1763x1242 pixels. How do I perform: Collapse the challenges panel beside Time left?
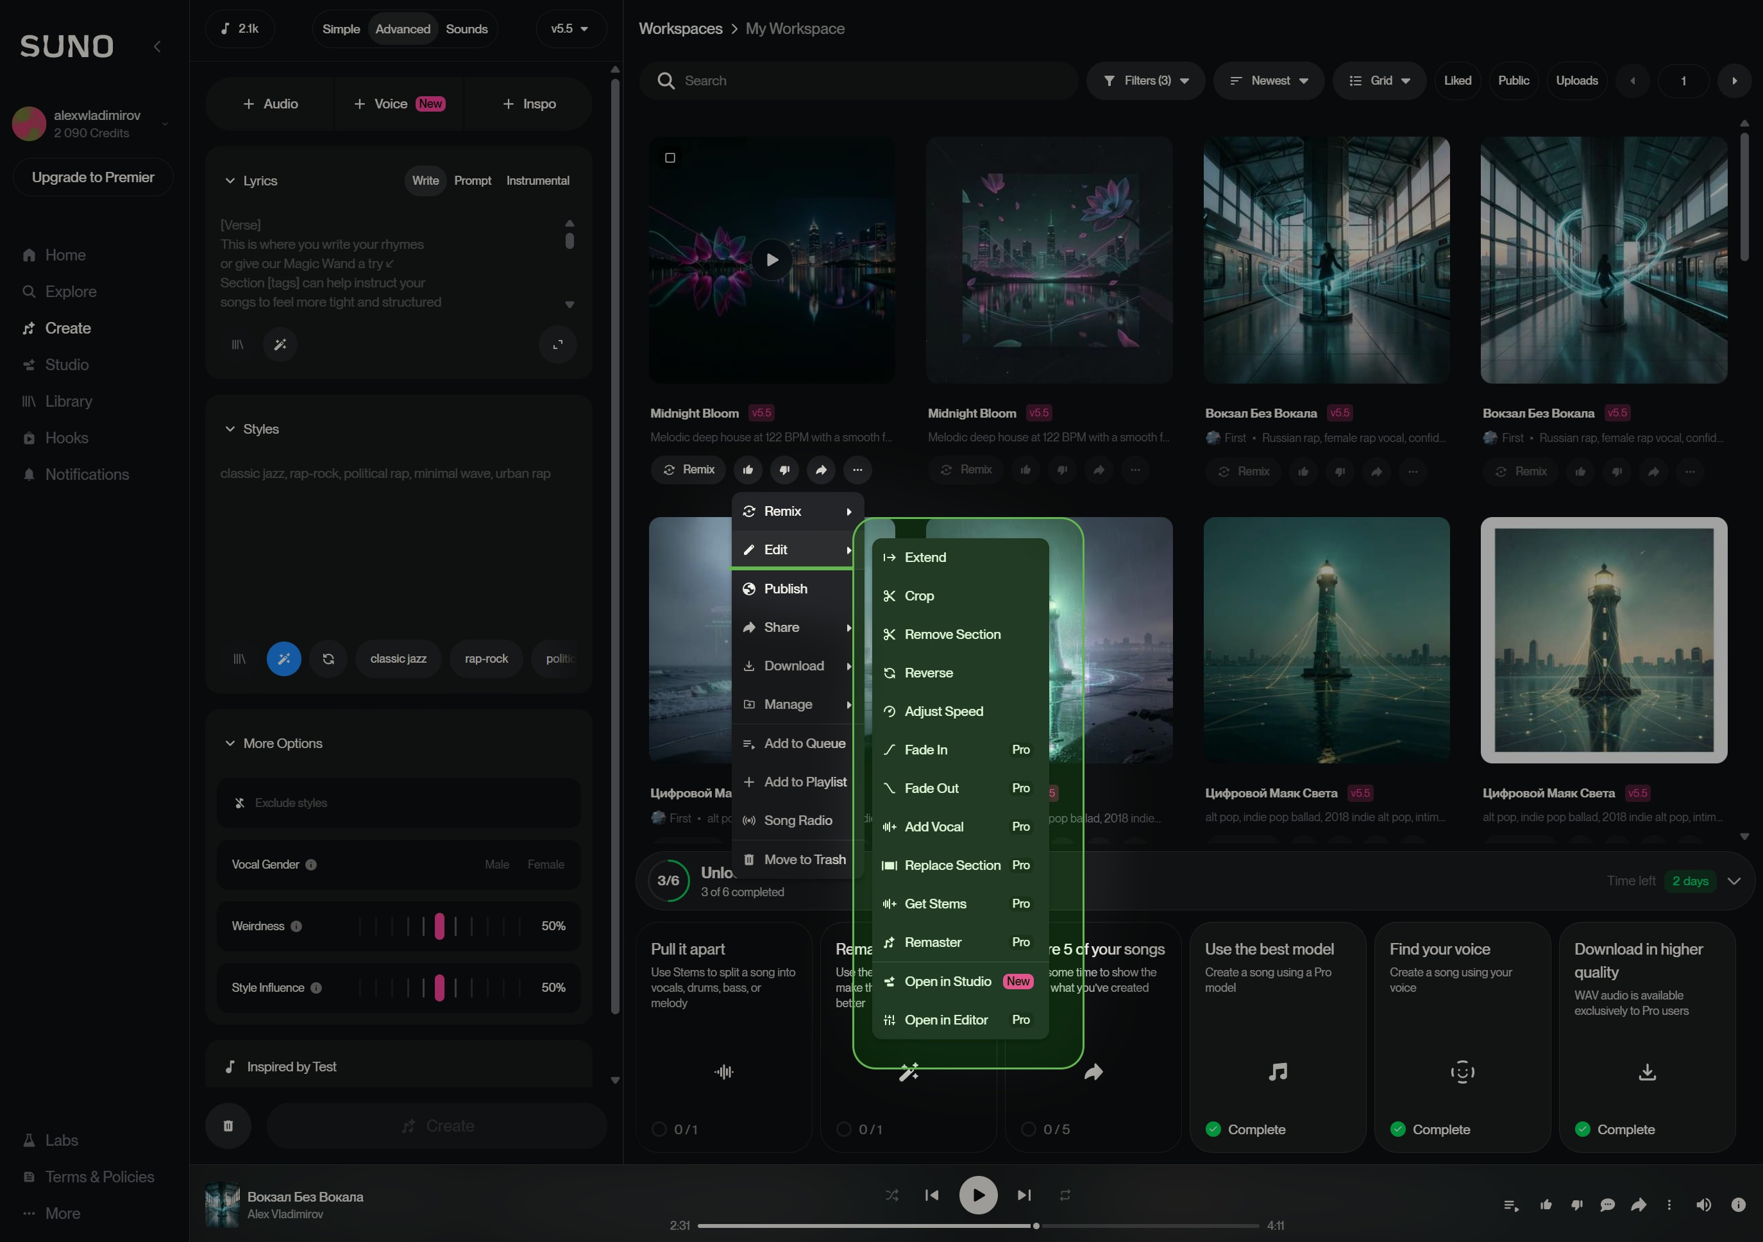pyautogui.click(x=1734, y=881)
